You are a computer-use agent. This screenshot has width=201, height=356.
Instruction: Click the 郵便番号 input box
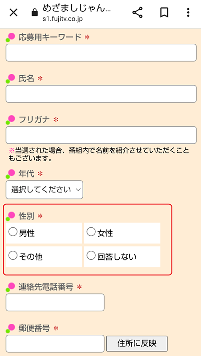55,344
